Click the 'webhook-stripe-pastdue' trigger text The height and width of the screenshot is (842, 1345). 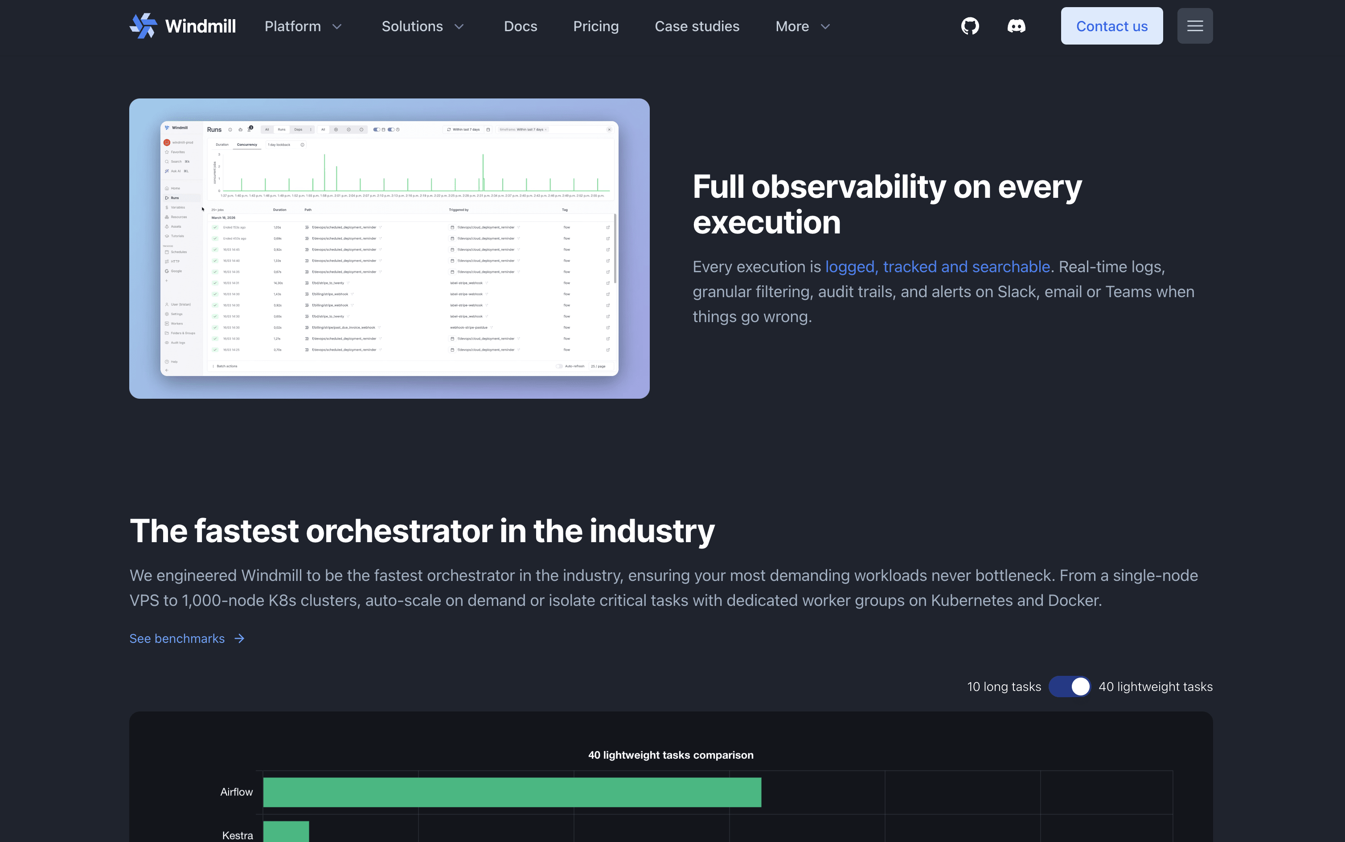coord(468,327)
